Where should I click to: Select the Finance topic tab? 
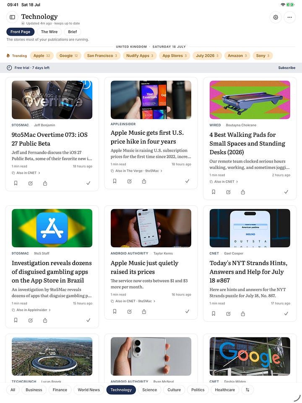click(x=60, y=390)
